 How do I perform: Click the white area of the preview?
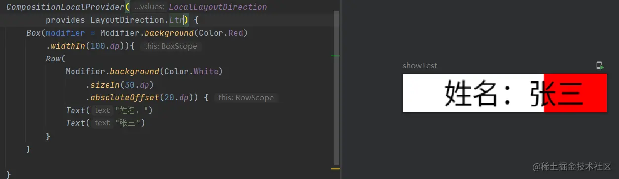[473, 93]
